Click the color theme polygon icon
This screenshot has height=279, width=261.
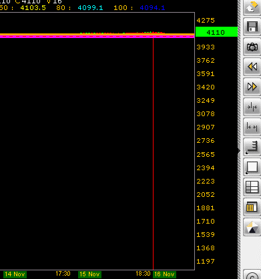tap(252, 227)
